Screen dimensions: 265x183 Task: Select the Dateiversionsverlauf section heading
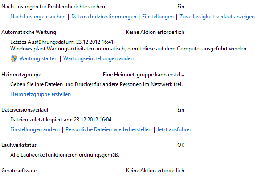[x=25, y=110]
